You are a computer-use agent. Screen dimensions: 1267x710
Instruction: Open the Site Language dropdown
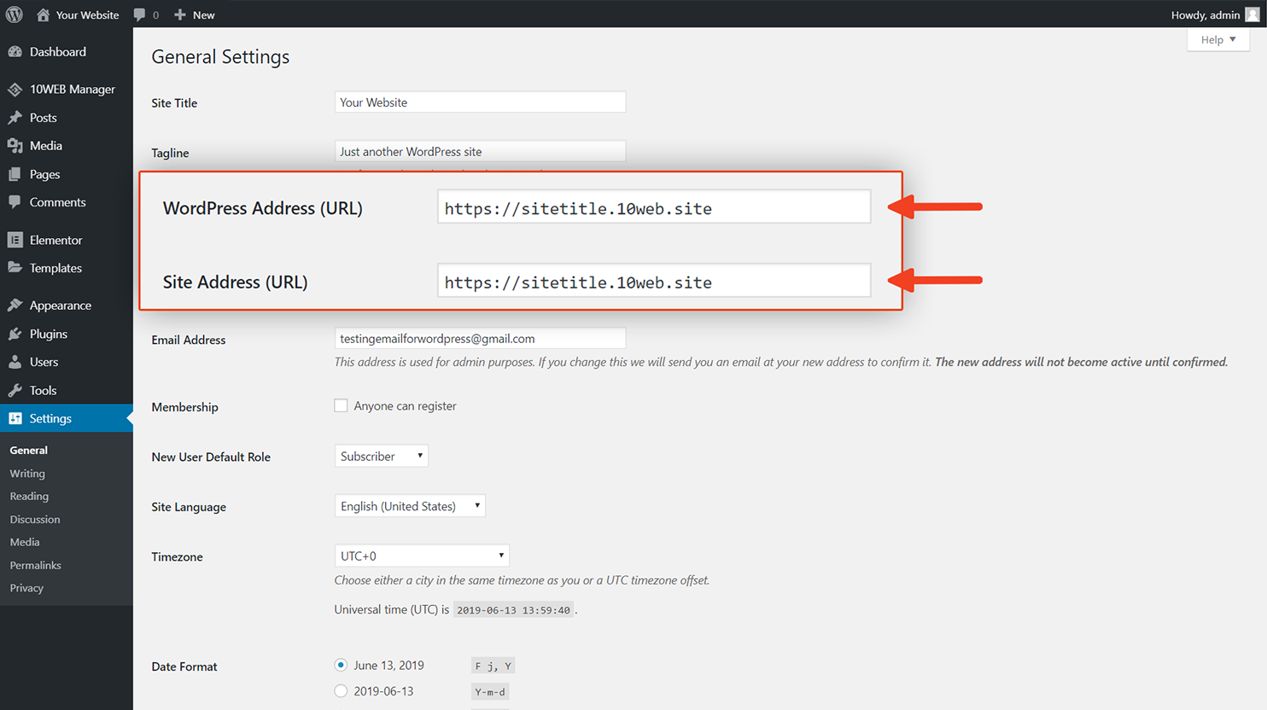tap(410, 506)
